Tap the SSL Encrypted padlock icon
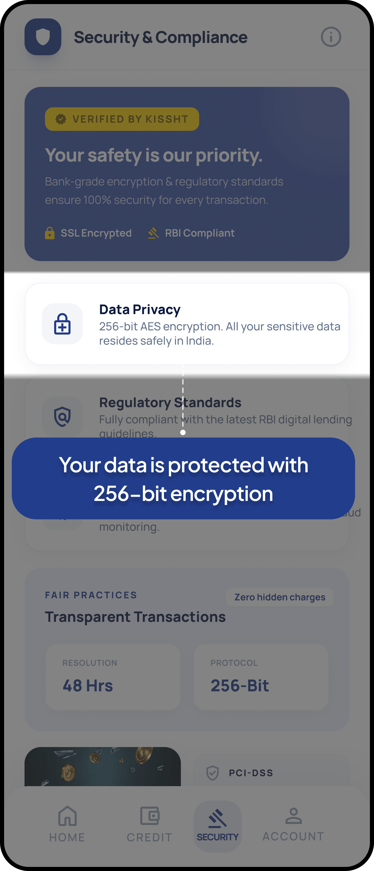Screen dimensions: 374x871 coord(50,233)
